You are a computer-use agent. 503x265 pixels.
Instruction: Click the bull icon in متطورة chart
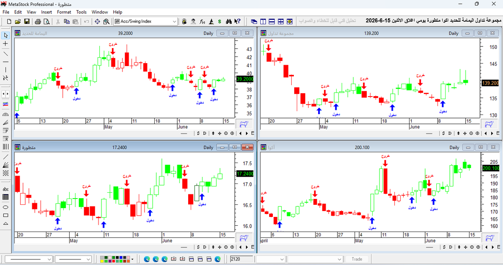point(243,238)
